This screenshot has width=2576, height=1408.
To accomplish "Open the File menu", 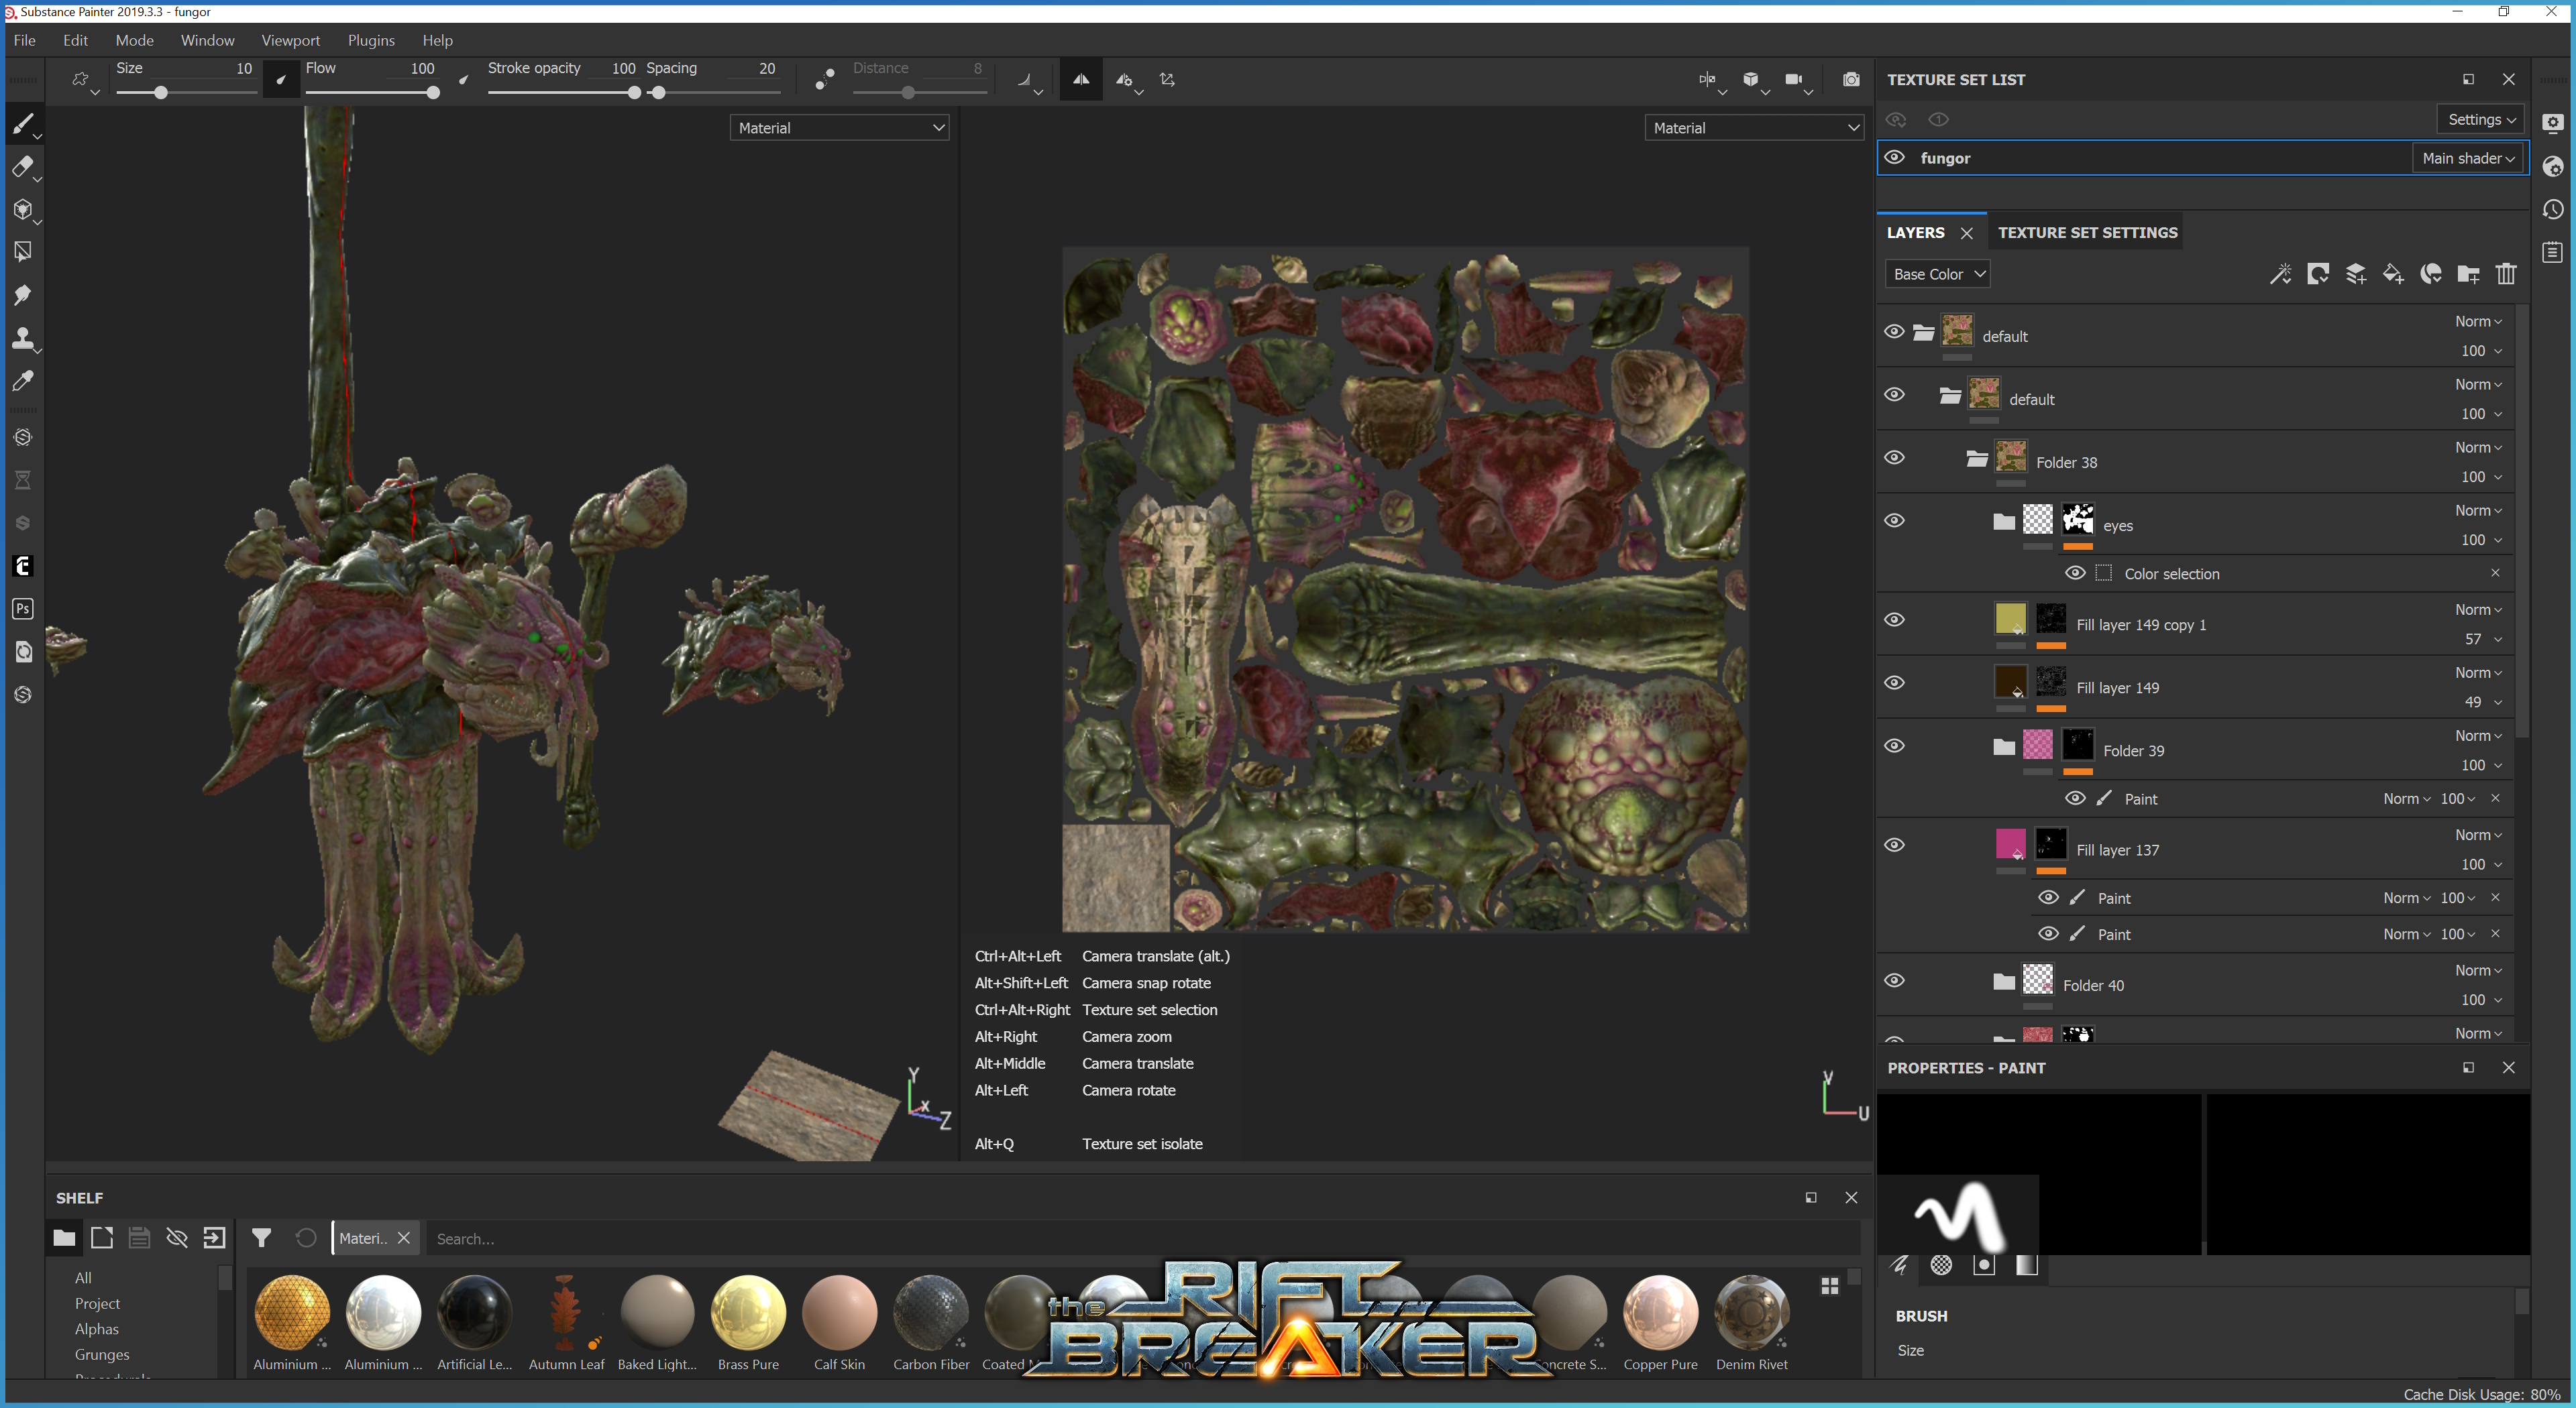I will (24, 40).
